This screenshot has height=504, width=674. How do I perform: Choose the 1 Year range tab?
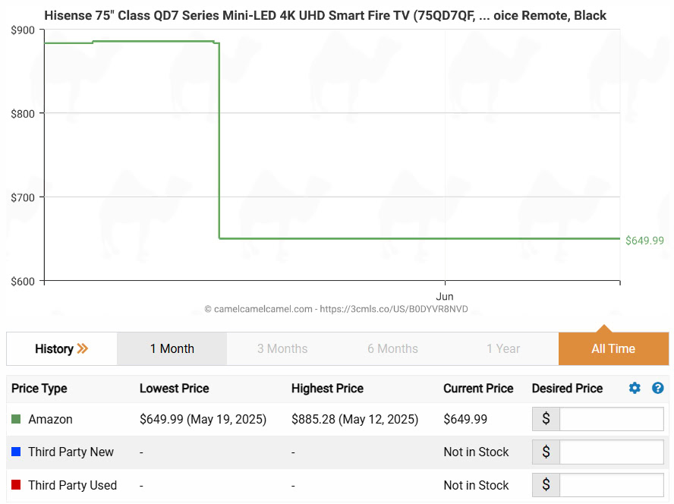pyautogui.click(x=503, y=349)
